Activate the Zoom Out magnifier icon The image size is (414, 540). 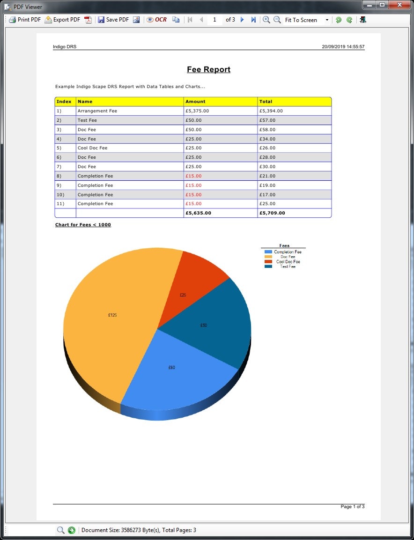pos(277,20)
